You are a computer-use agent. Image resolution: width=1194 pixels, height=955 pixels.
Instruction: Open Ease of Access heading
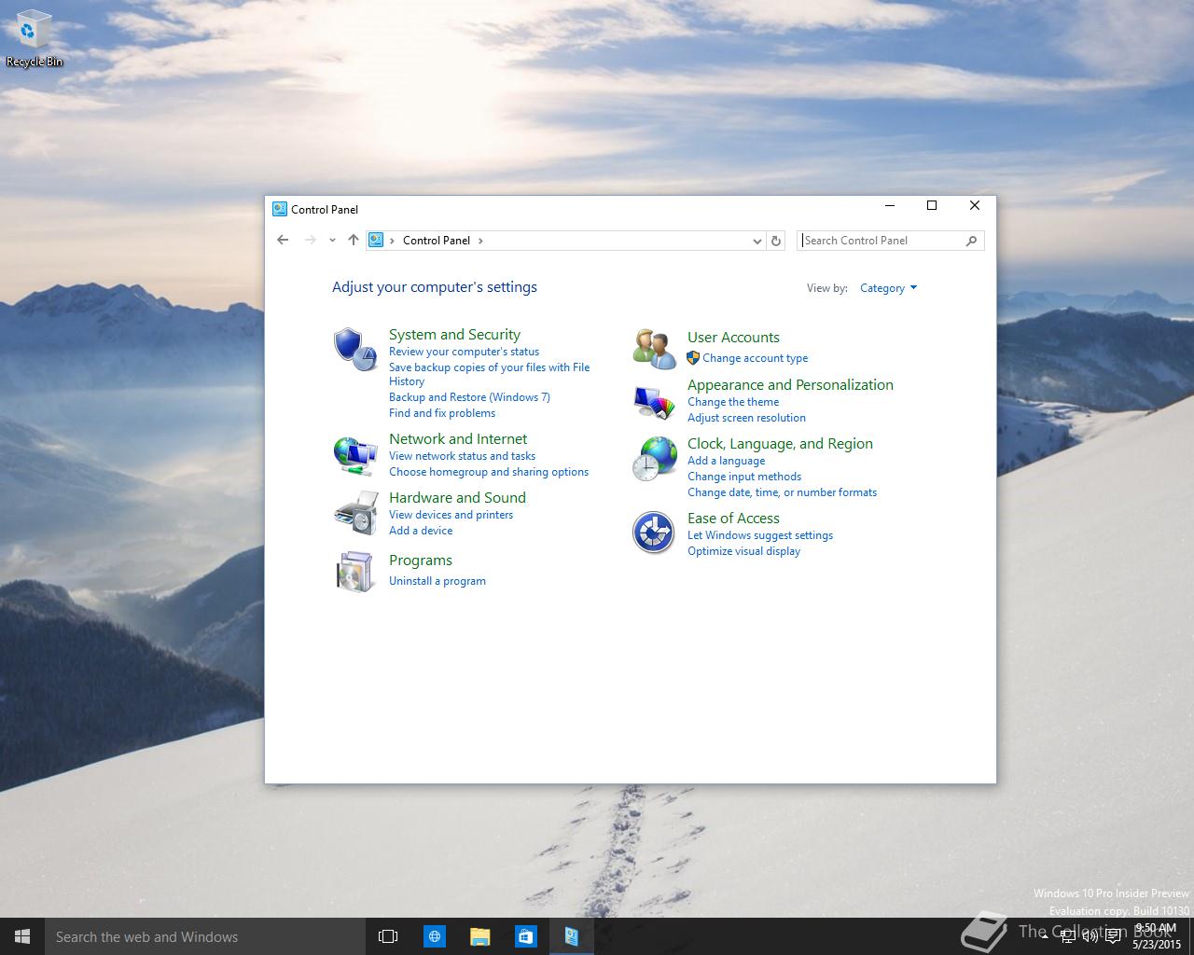tap(733, 519)
